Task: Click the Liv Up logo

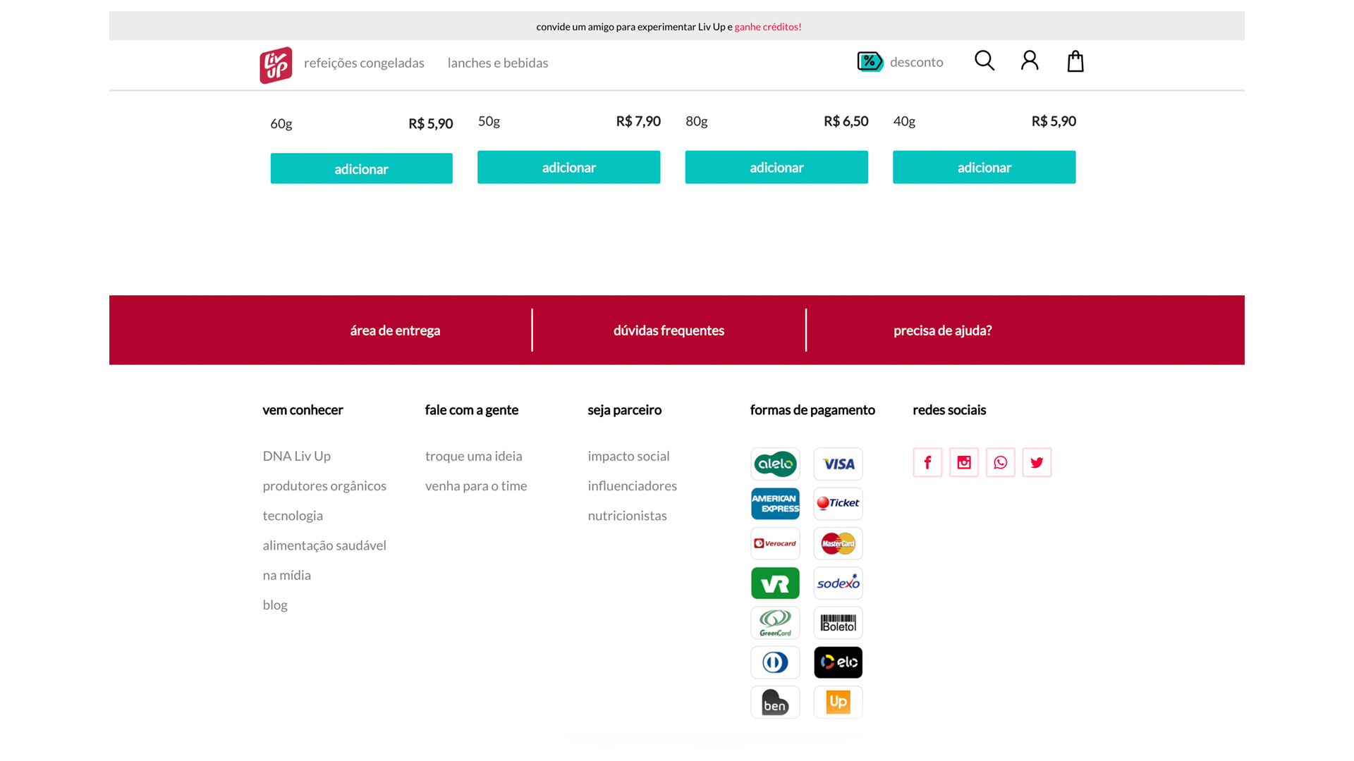Action: [276, 65]
